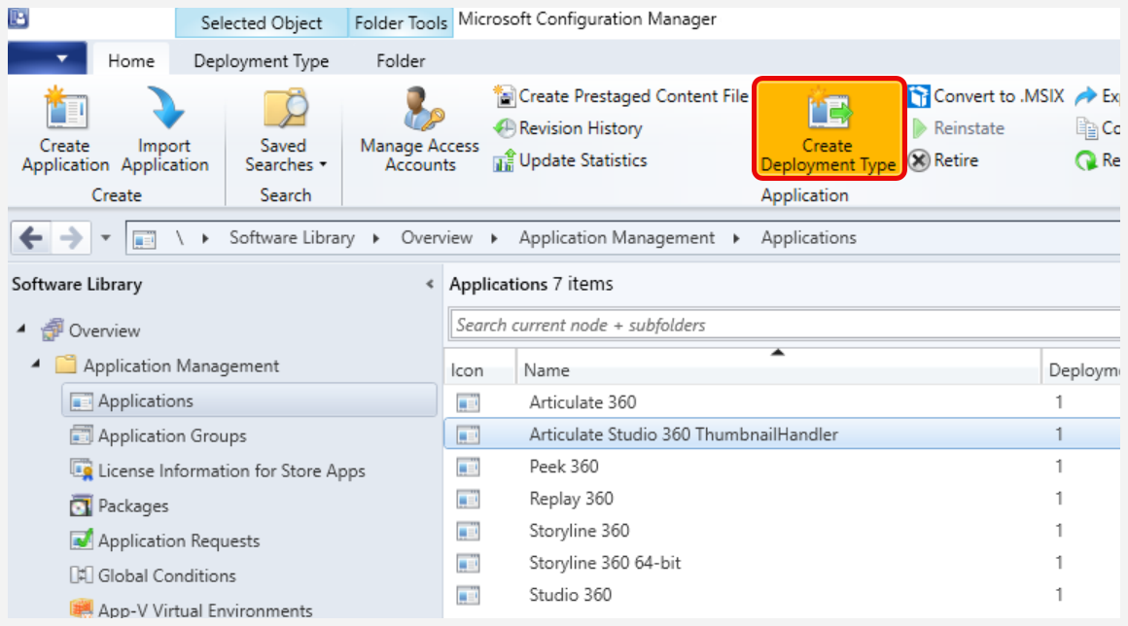The width and height of the screenshot is (1128, 626).
Task: Open navigation history dropdown arrow
Action: pos(106,238)
